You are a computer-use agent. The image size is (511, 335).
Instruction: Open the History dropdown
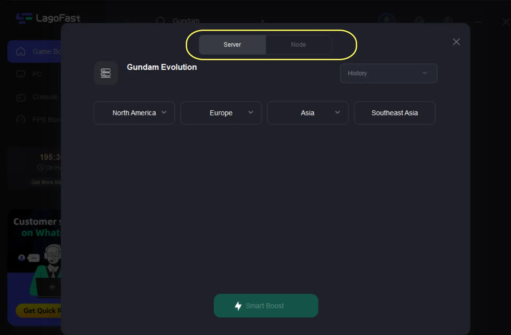[388, 73]
